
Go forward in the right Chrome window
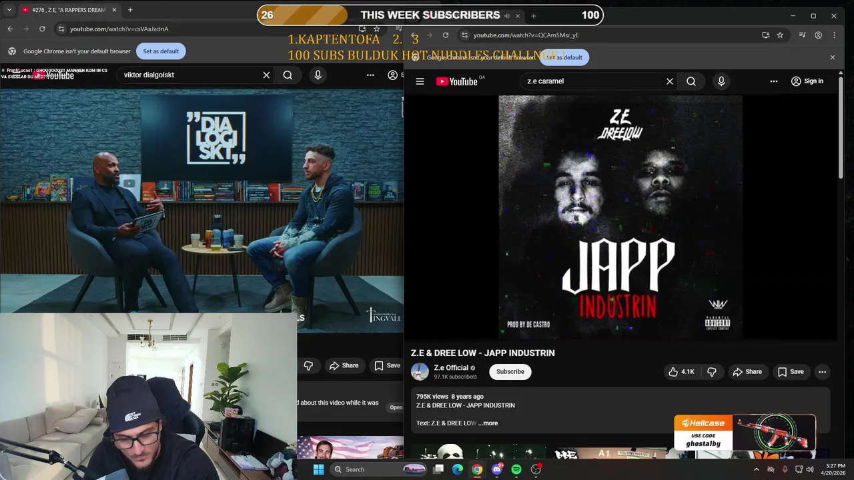coord(430,35)
